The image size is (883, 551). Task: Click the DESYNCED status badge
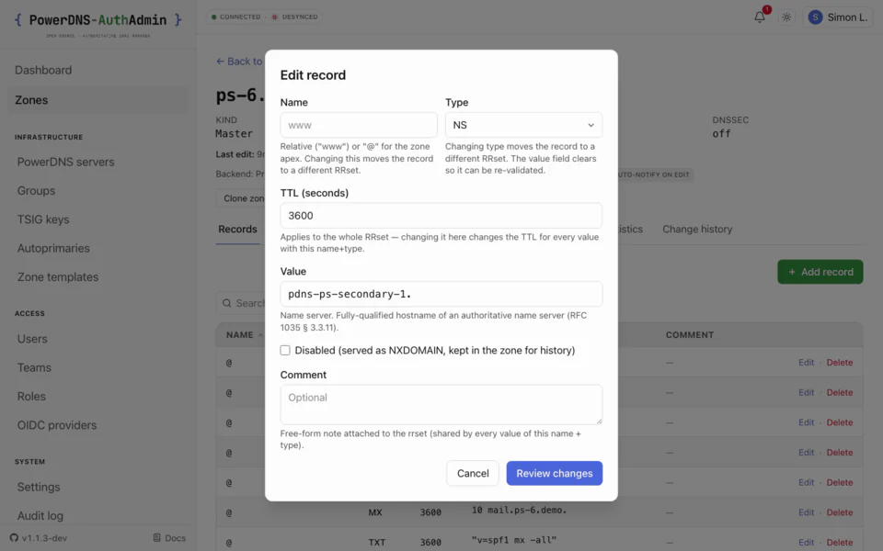[295, 17]
